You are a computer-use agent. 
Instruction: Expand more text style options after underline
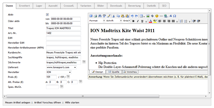point(146,22)
